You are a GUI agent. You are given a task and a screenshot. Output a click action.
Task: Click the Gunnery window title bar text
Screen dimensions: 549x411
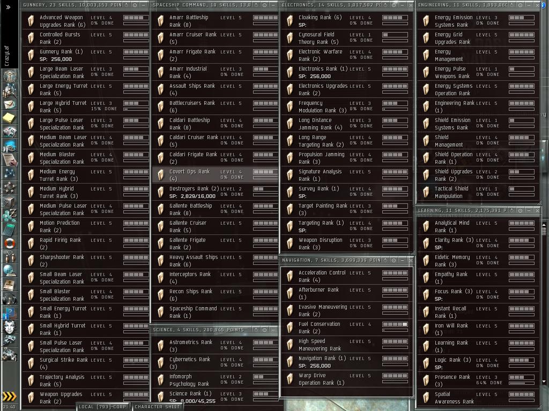click(72, 5)
